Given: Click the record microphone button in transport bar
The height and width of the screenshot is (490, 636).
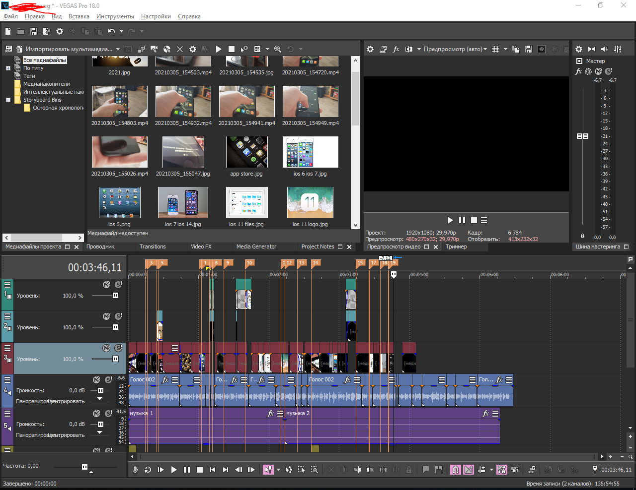Looking at the screenshot, I should point(135,470).
